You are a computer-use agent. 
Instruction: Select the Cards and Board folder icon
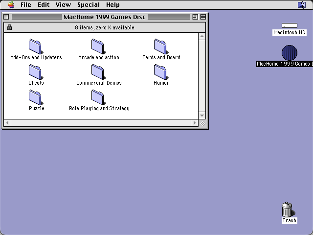pyautogui.click(x=161, y=47)
